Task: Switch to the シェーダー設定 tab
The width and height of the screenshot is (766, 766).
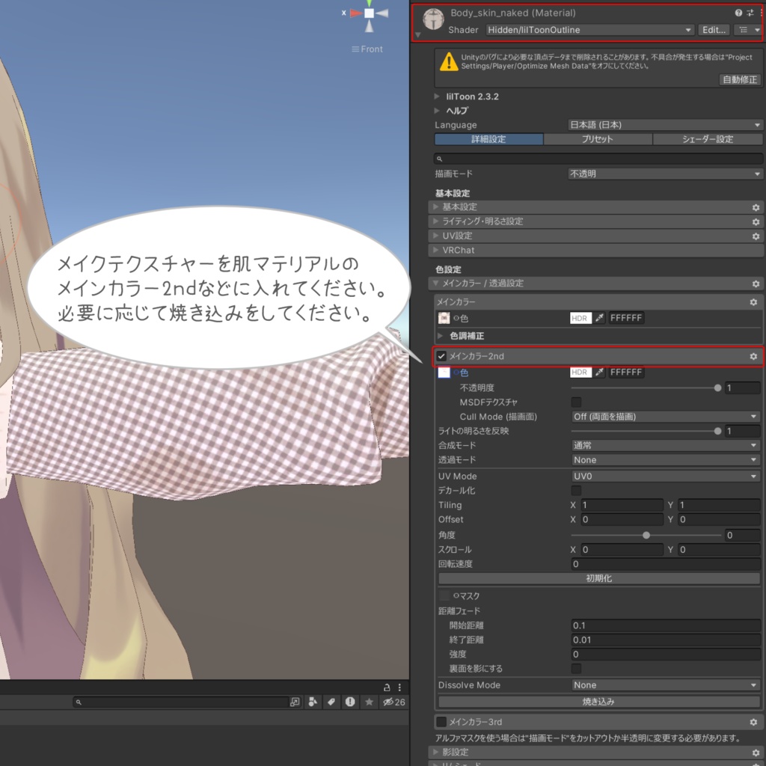Action: pos(708,139)
